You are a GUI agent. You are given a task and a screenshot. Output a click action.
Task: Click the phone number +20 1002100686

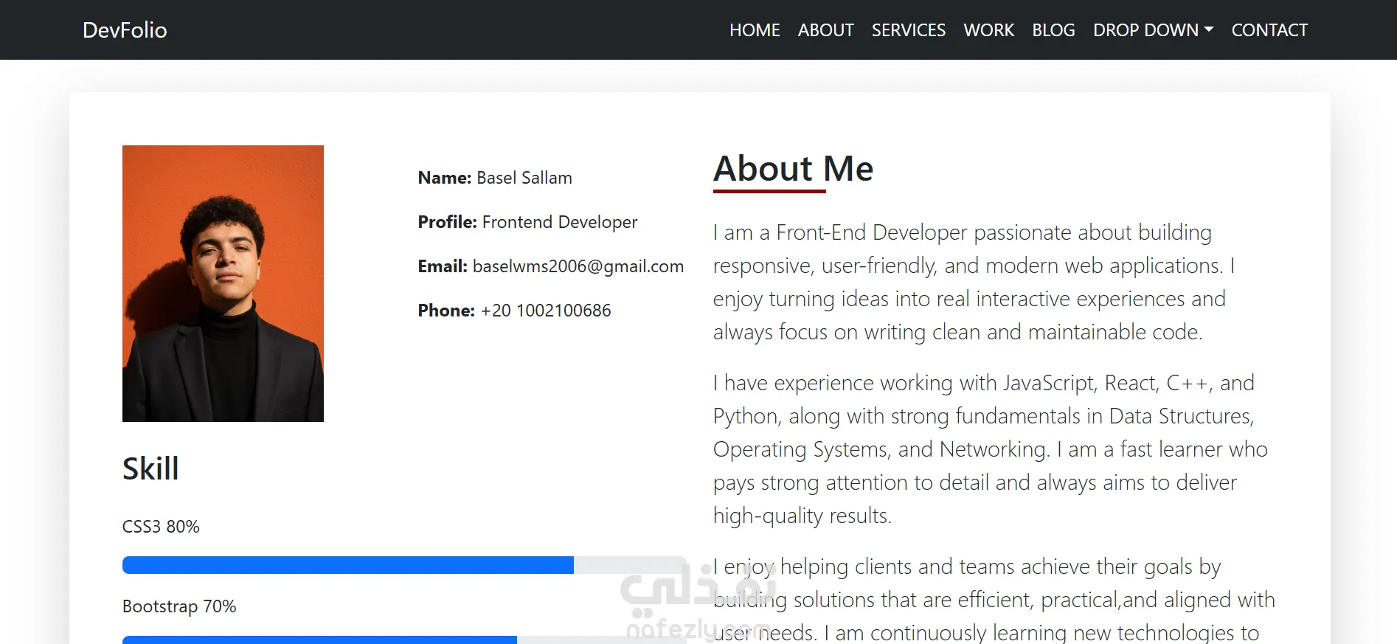click(546, 311)
